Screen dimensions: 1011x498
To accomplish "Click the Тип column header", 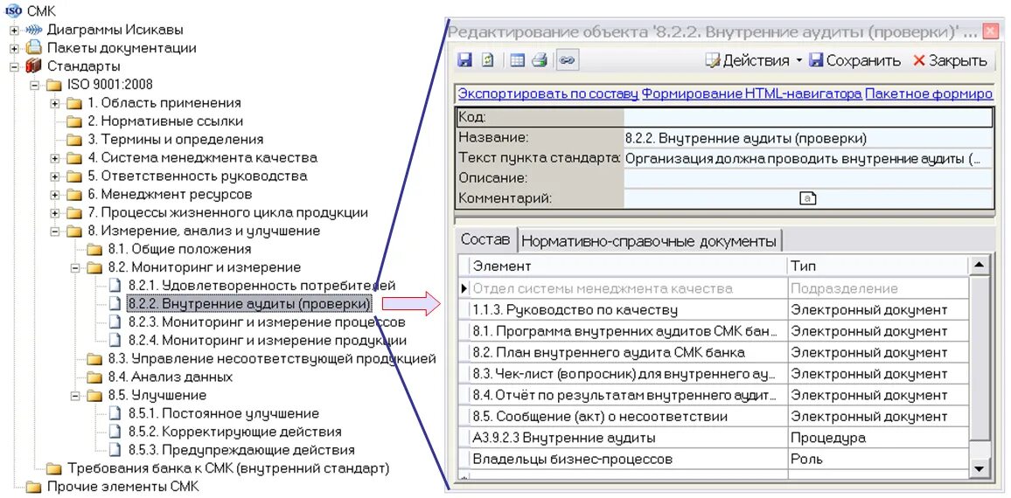I will (878, 266).
